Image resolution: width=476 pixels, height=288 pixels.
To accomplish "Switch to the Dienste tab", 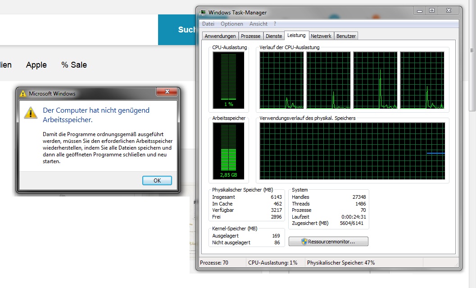I will (x=274, y=36).
